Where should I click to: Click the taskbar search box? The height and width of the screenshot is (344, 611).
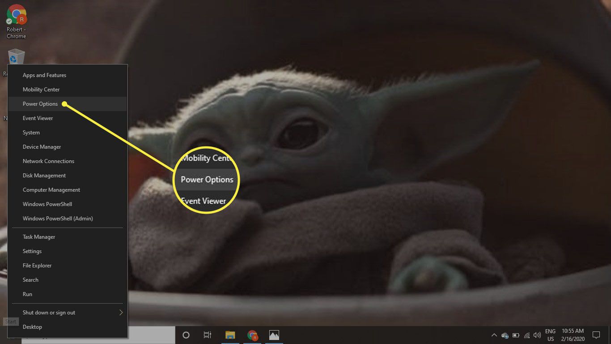tap(98, 335)
